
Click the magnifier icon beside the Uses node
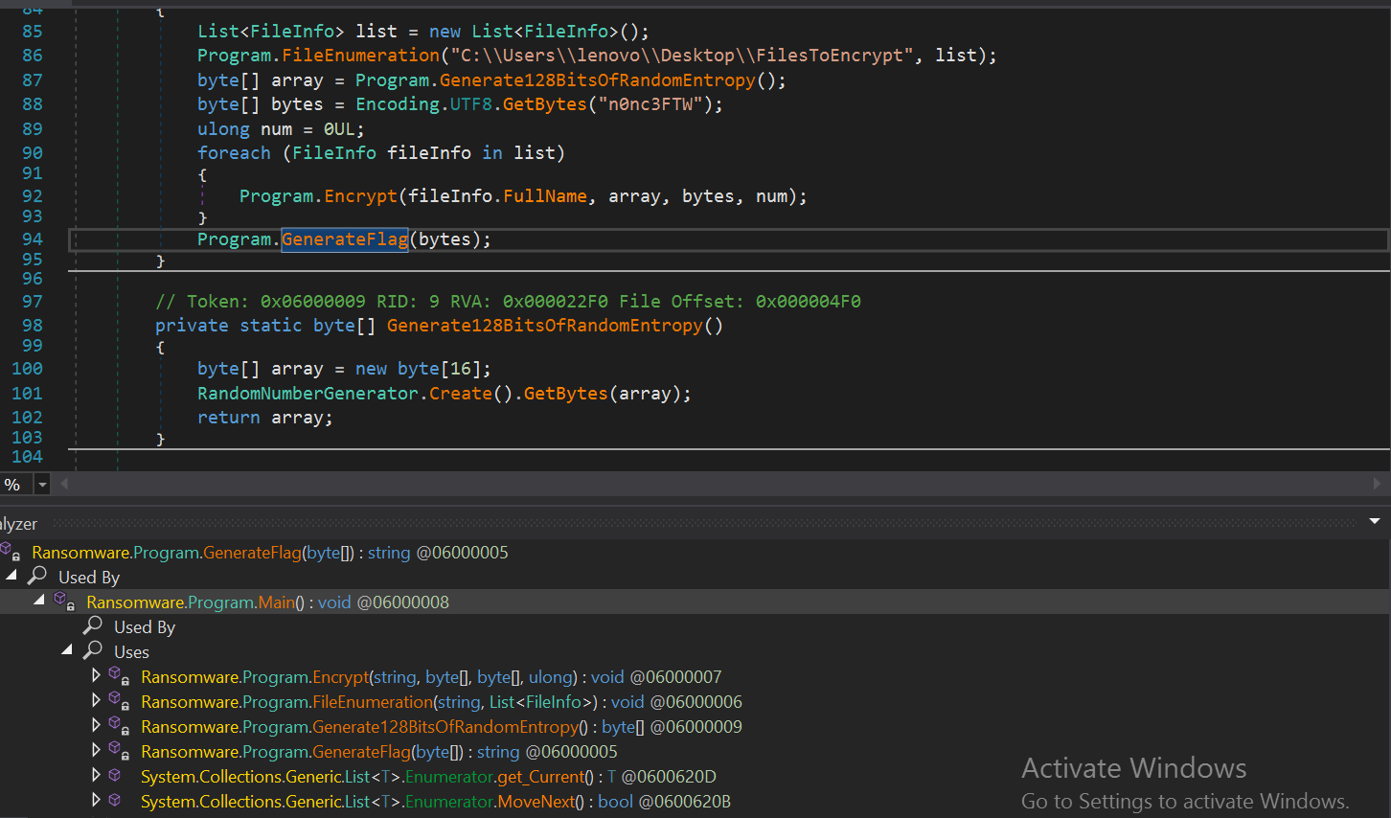[93, 650]
